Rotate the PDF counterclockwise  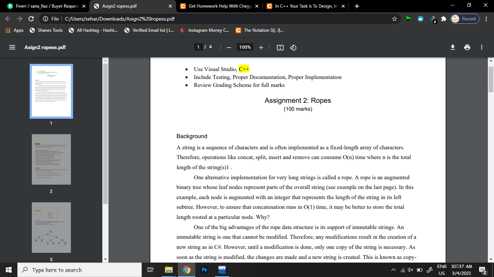pos(293,47)
